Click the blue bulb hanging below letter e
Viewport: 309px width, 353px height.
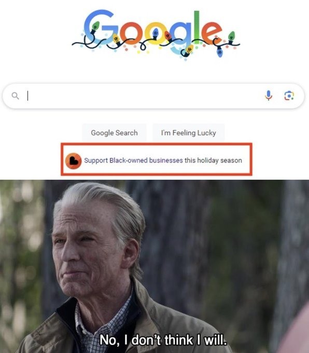coord(220,52)
